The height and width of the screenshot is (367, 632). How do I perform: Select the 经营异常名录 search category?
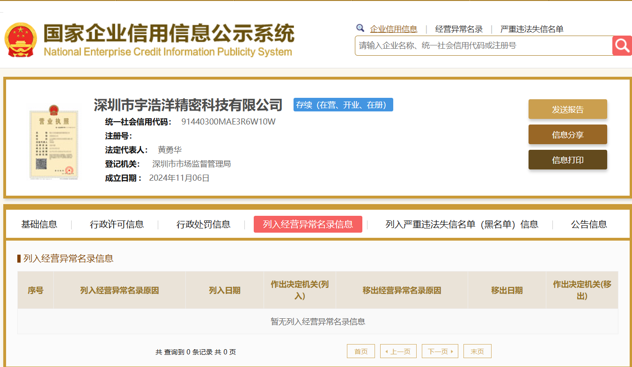pos(459,29)
